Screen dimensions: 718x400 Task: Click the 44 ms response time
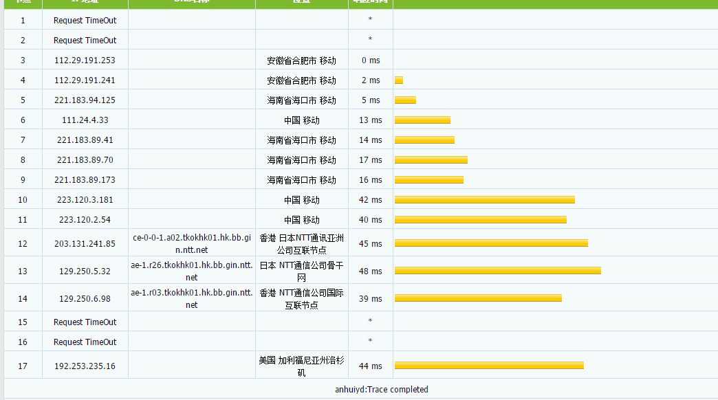tap(371, 366)
